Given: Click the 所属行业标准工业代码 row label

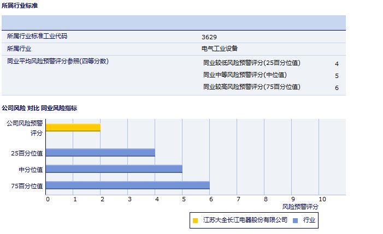Looking at the screenshot, I should coord(40,36).
